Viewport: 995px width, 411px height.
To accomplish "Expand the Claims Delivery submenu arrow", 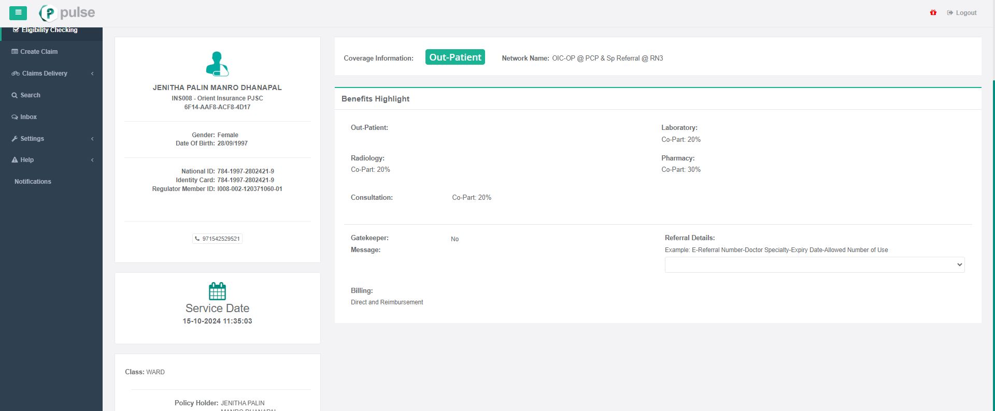I will pos(92,74).
